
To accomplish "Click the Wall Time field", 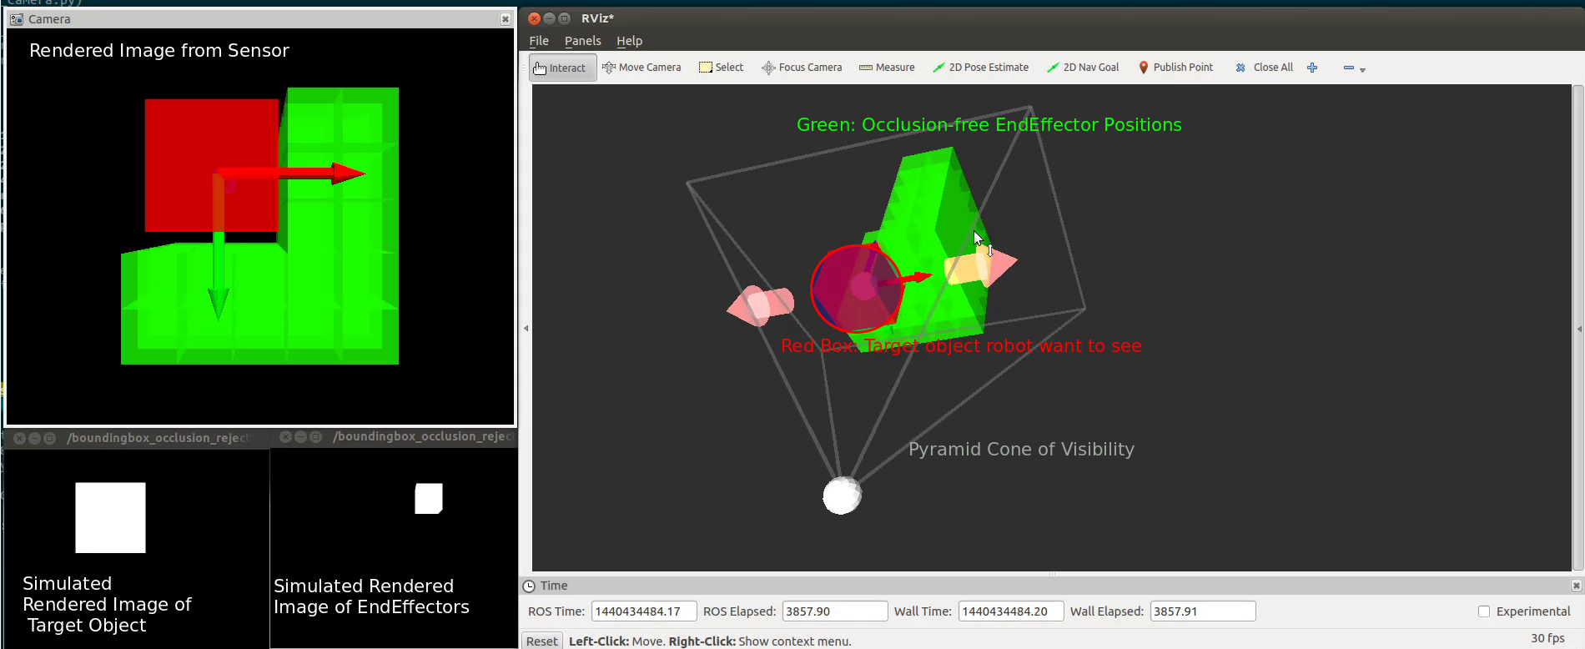I will point(1011,611).
